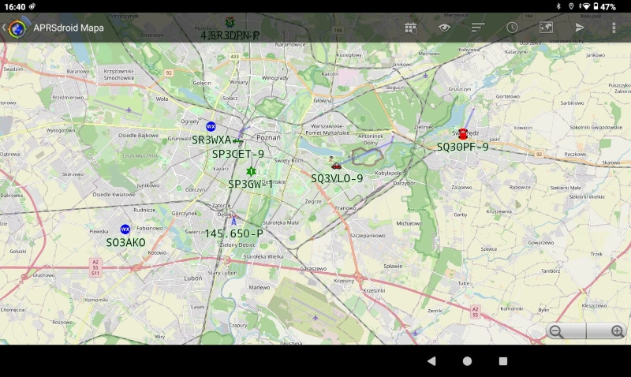Select the SR3WXA weather station WX icon
The image size is (631, 377).
click(x=211, y=126)
